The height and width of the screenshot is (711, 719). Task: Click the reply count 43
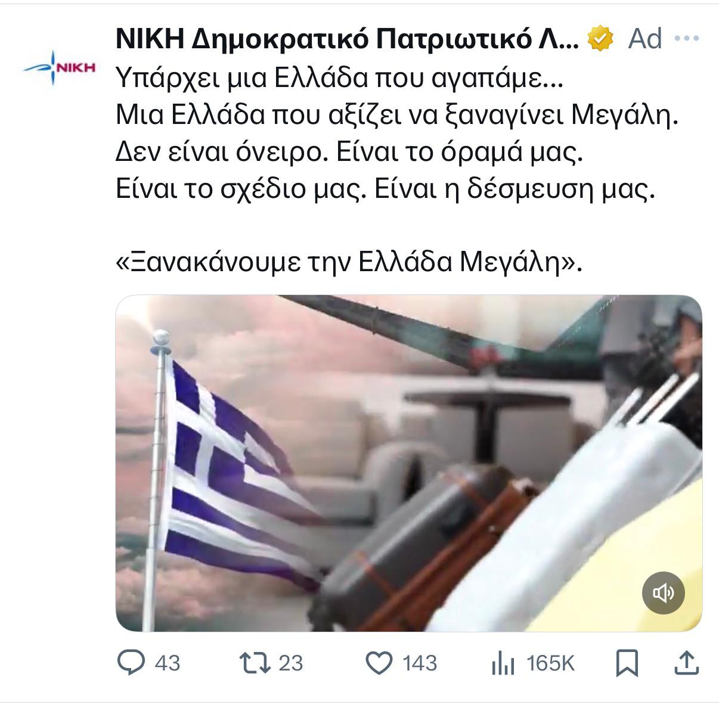(167, 663)
